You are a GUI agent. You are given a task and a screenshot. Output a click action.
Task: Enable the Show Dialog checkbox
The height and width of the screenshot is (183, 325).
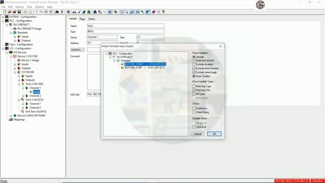point(194,112)
